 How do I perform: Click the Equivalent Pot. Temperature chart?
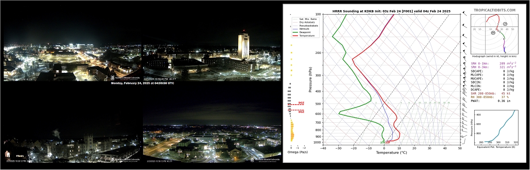click(495, 126)
